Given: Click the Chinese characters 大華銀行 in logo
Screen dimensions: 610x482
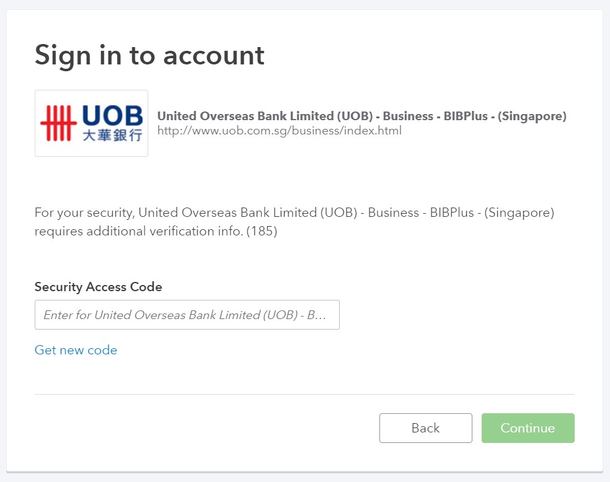Looking at the screenshot, I should tap(113, 136).
